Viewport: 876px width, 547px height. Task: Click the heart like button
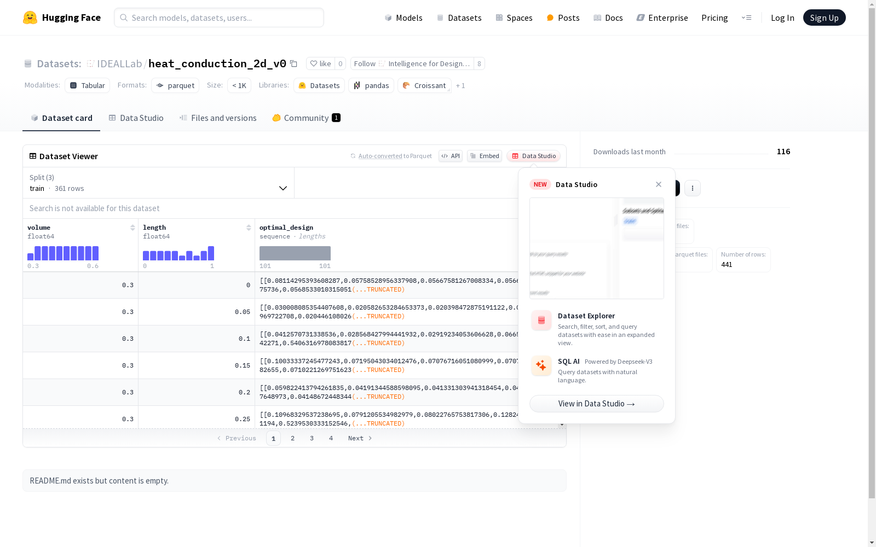320,63
